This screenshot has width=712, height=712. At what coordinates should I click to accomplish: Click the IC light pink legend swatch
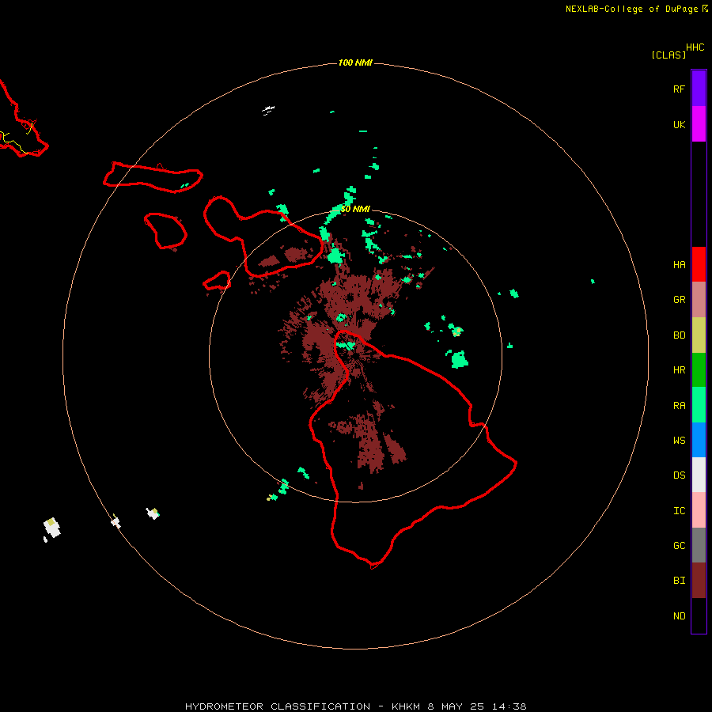click(699, 510)
